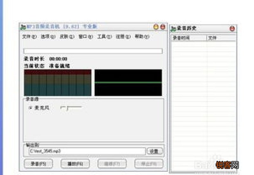
Task: Start recording with the 录音开始 button
Action: coord(38,164)
